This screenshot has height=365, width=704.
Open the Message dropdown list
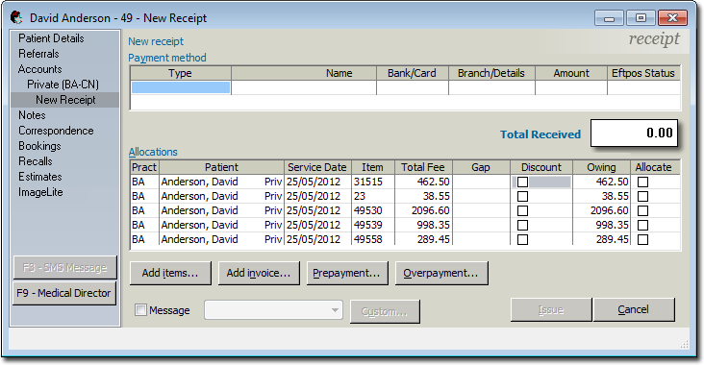(335, 310)
